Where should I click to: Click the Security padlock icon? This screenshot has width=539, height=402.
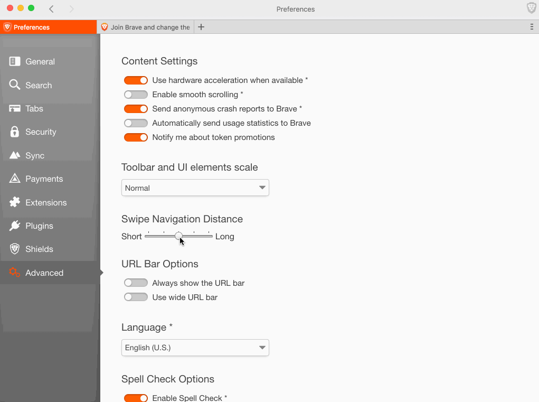(x=14, y=132)
